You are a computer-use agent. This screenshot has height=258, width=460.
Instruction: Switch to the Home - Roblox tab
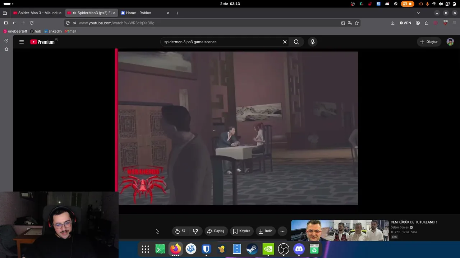pyautogui.click(x=145, y=13)
